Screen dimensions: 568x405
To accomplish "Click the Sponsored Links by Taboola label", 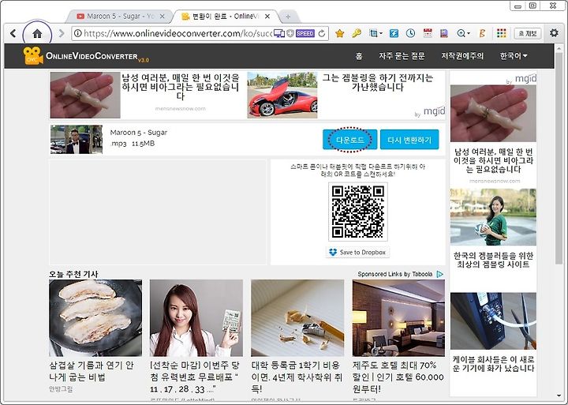I will tap(395, 274).
